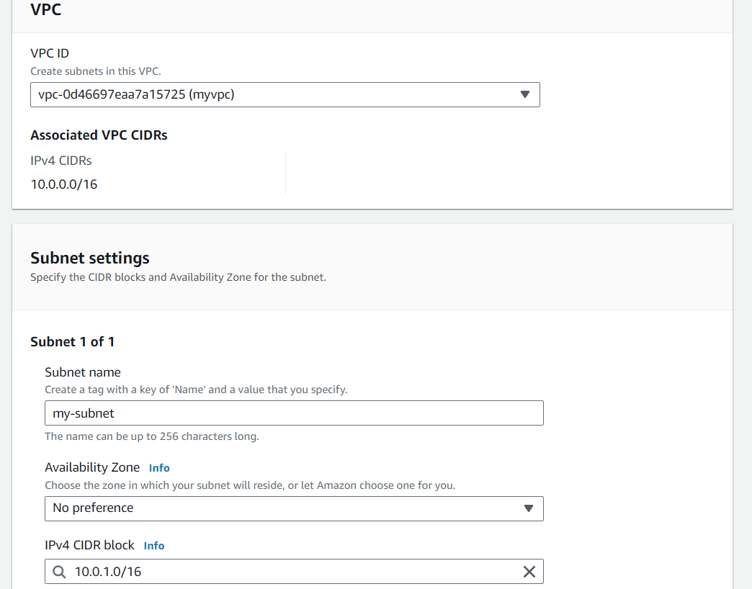The width and height of the screenshot is (752, 589).
Task: Click the 'VPC ID' field label
Action: coord(50,53)
